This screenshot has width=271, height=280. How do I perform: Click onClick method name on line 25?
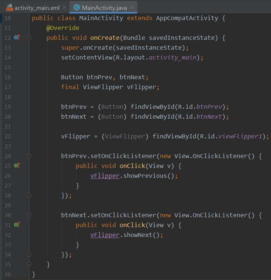tap(132, 166)
